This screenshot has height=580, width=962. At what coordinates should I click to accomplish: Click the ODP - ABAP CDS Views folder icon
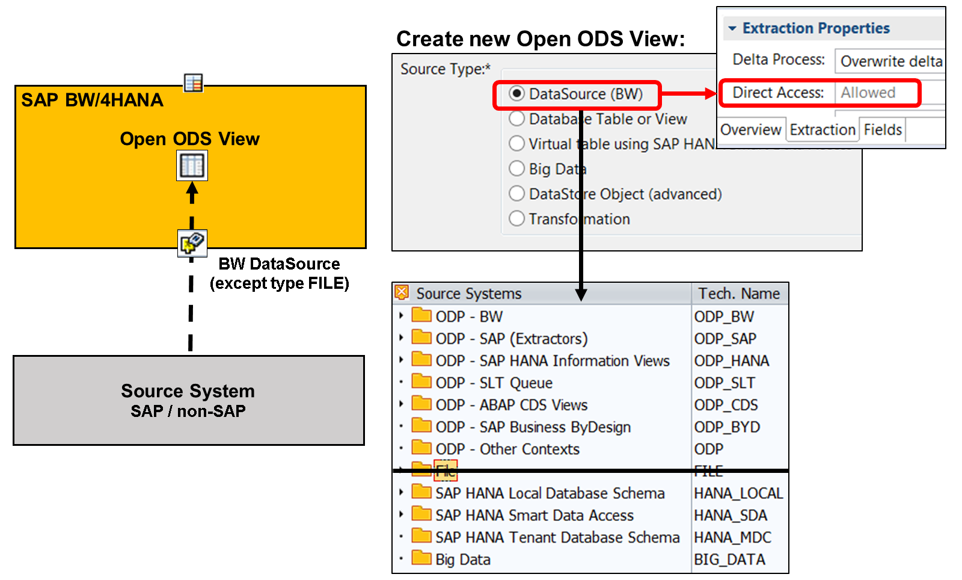point(421,403)
